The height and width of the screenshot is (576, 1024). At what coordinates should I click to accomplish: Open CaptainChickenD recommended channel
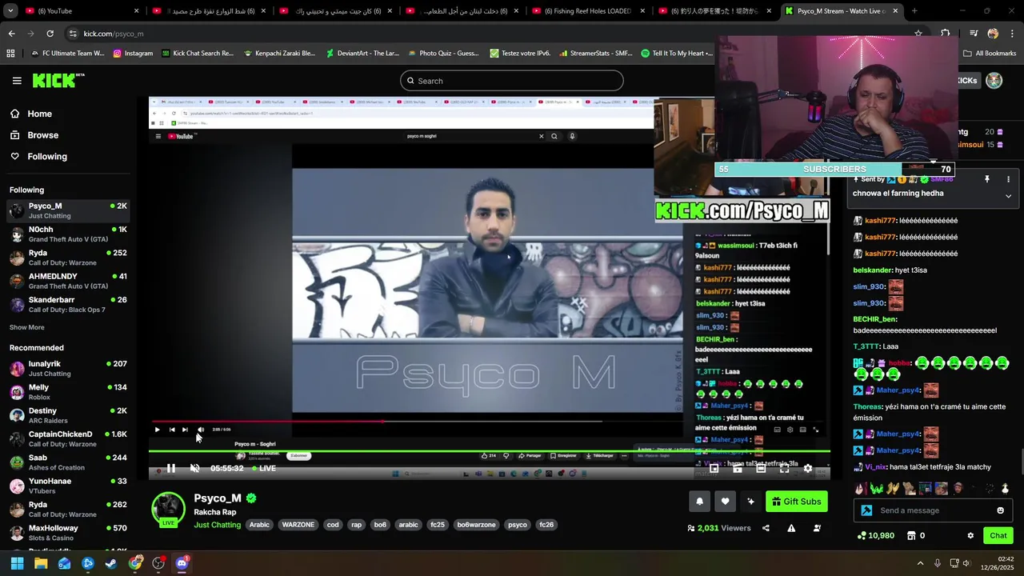tap(69, 439)
